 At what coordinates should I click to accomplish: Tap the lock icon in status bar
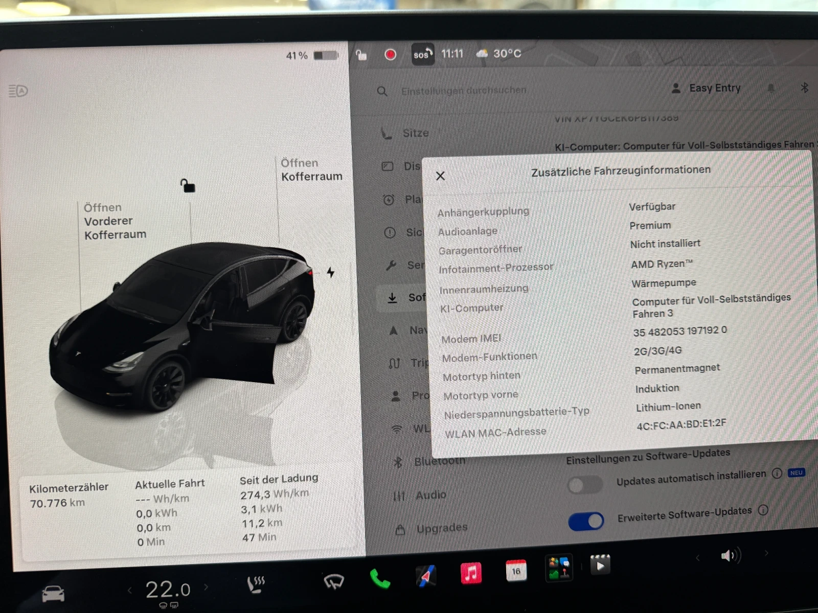[361, 55]
